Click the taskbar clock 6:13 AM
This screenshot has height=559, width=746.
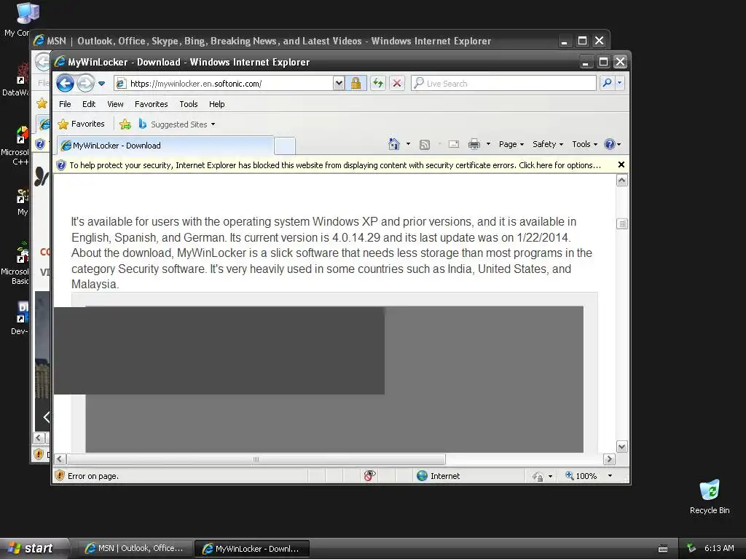coord(719,548)
